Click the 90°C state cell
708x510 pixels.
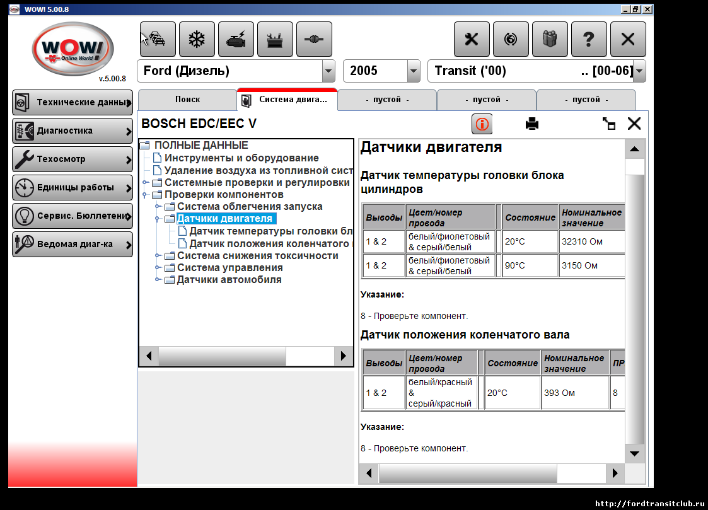tap(530, 265)
